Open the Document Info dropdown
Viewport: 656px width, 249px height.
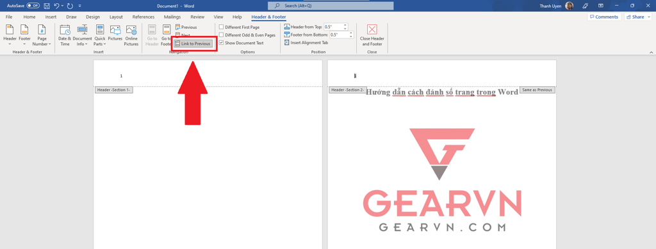(x=82, y=35)
